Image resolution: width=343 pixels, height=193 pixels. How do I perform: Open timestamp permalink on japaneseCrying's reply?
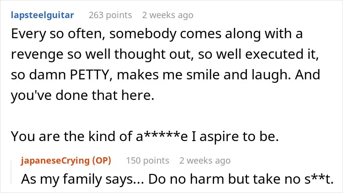coord(205,161)
